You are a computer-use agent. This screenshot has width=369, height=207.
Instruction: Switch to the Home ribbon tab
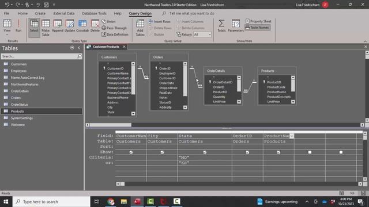[22, 13]
